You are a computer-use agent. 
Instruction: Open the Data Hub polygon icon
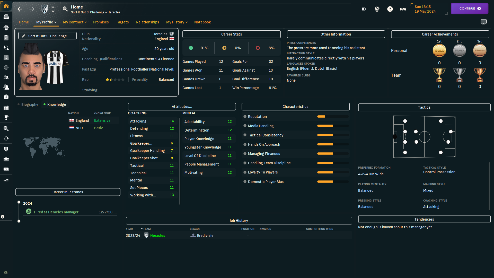click(6, 67)
